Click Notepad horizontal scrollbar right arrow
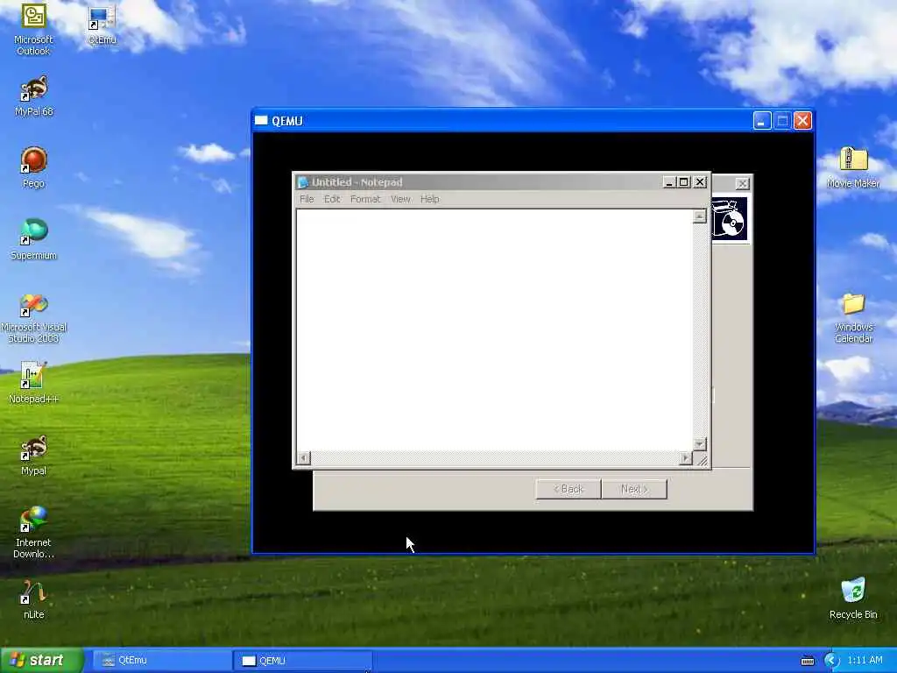The image size is (897, 673). (x=685, y=457)
